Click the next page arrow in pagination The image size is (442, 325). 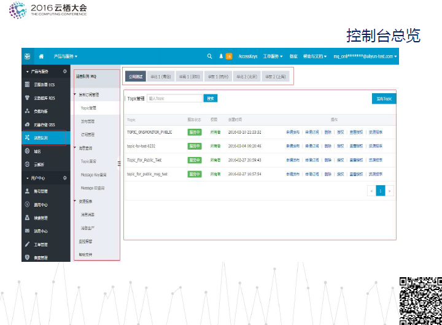389,191
